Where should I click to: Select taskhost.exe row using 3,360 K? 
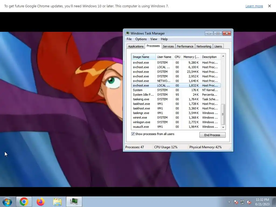(176, 108)
